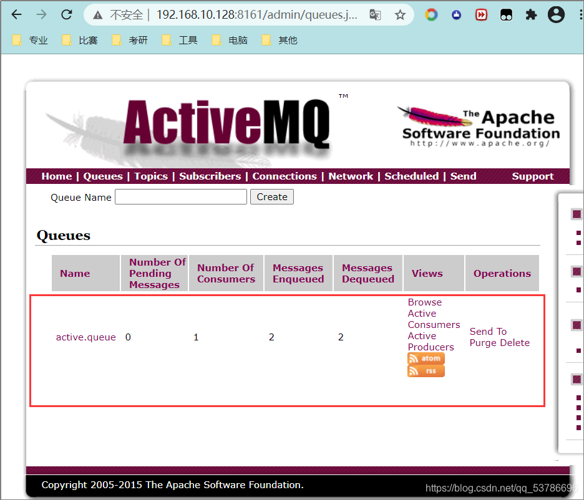Open the Queues menu
Viewport: 584px width, 500px height.
[x=103, y=176]
